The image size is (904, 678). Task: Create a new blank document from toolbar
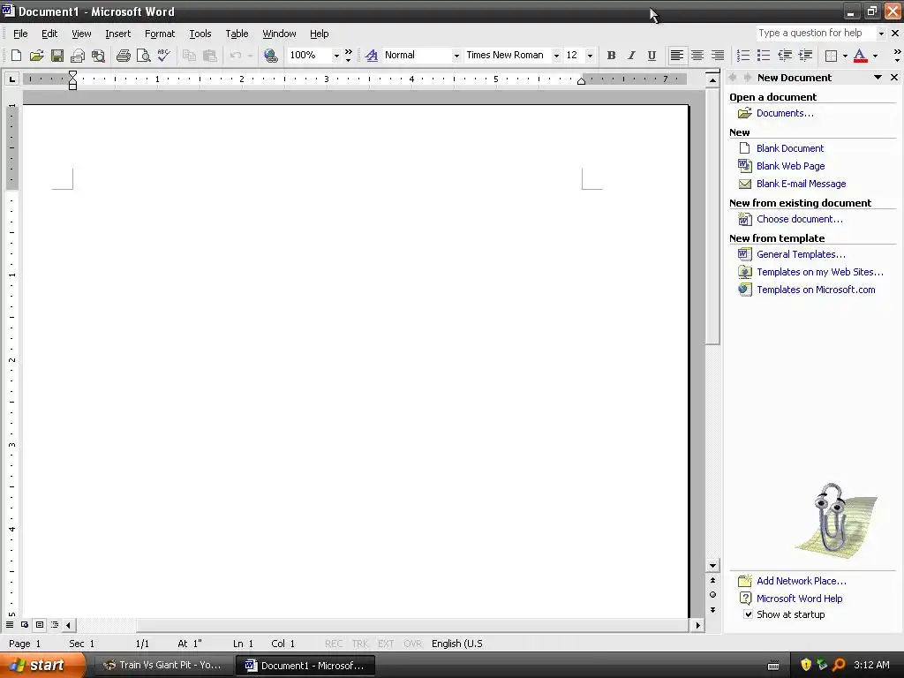16,56
